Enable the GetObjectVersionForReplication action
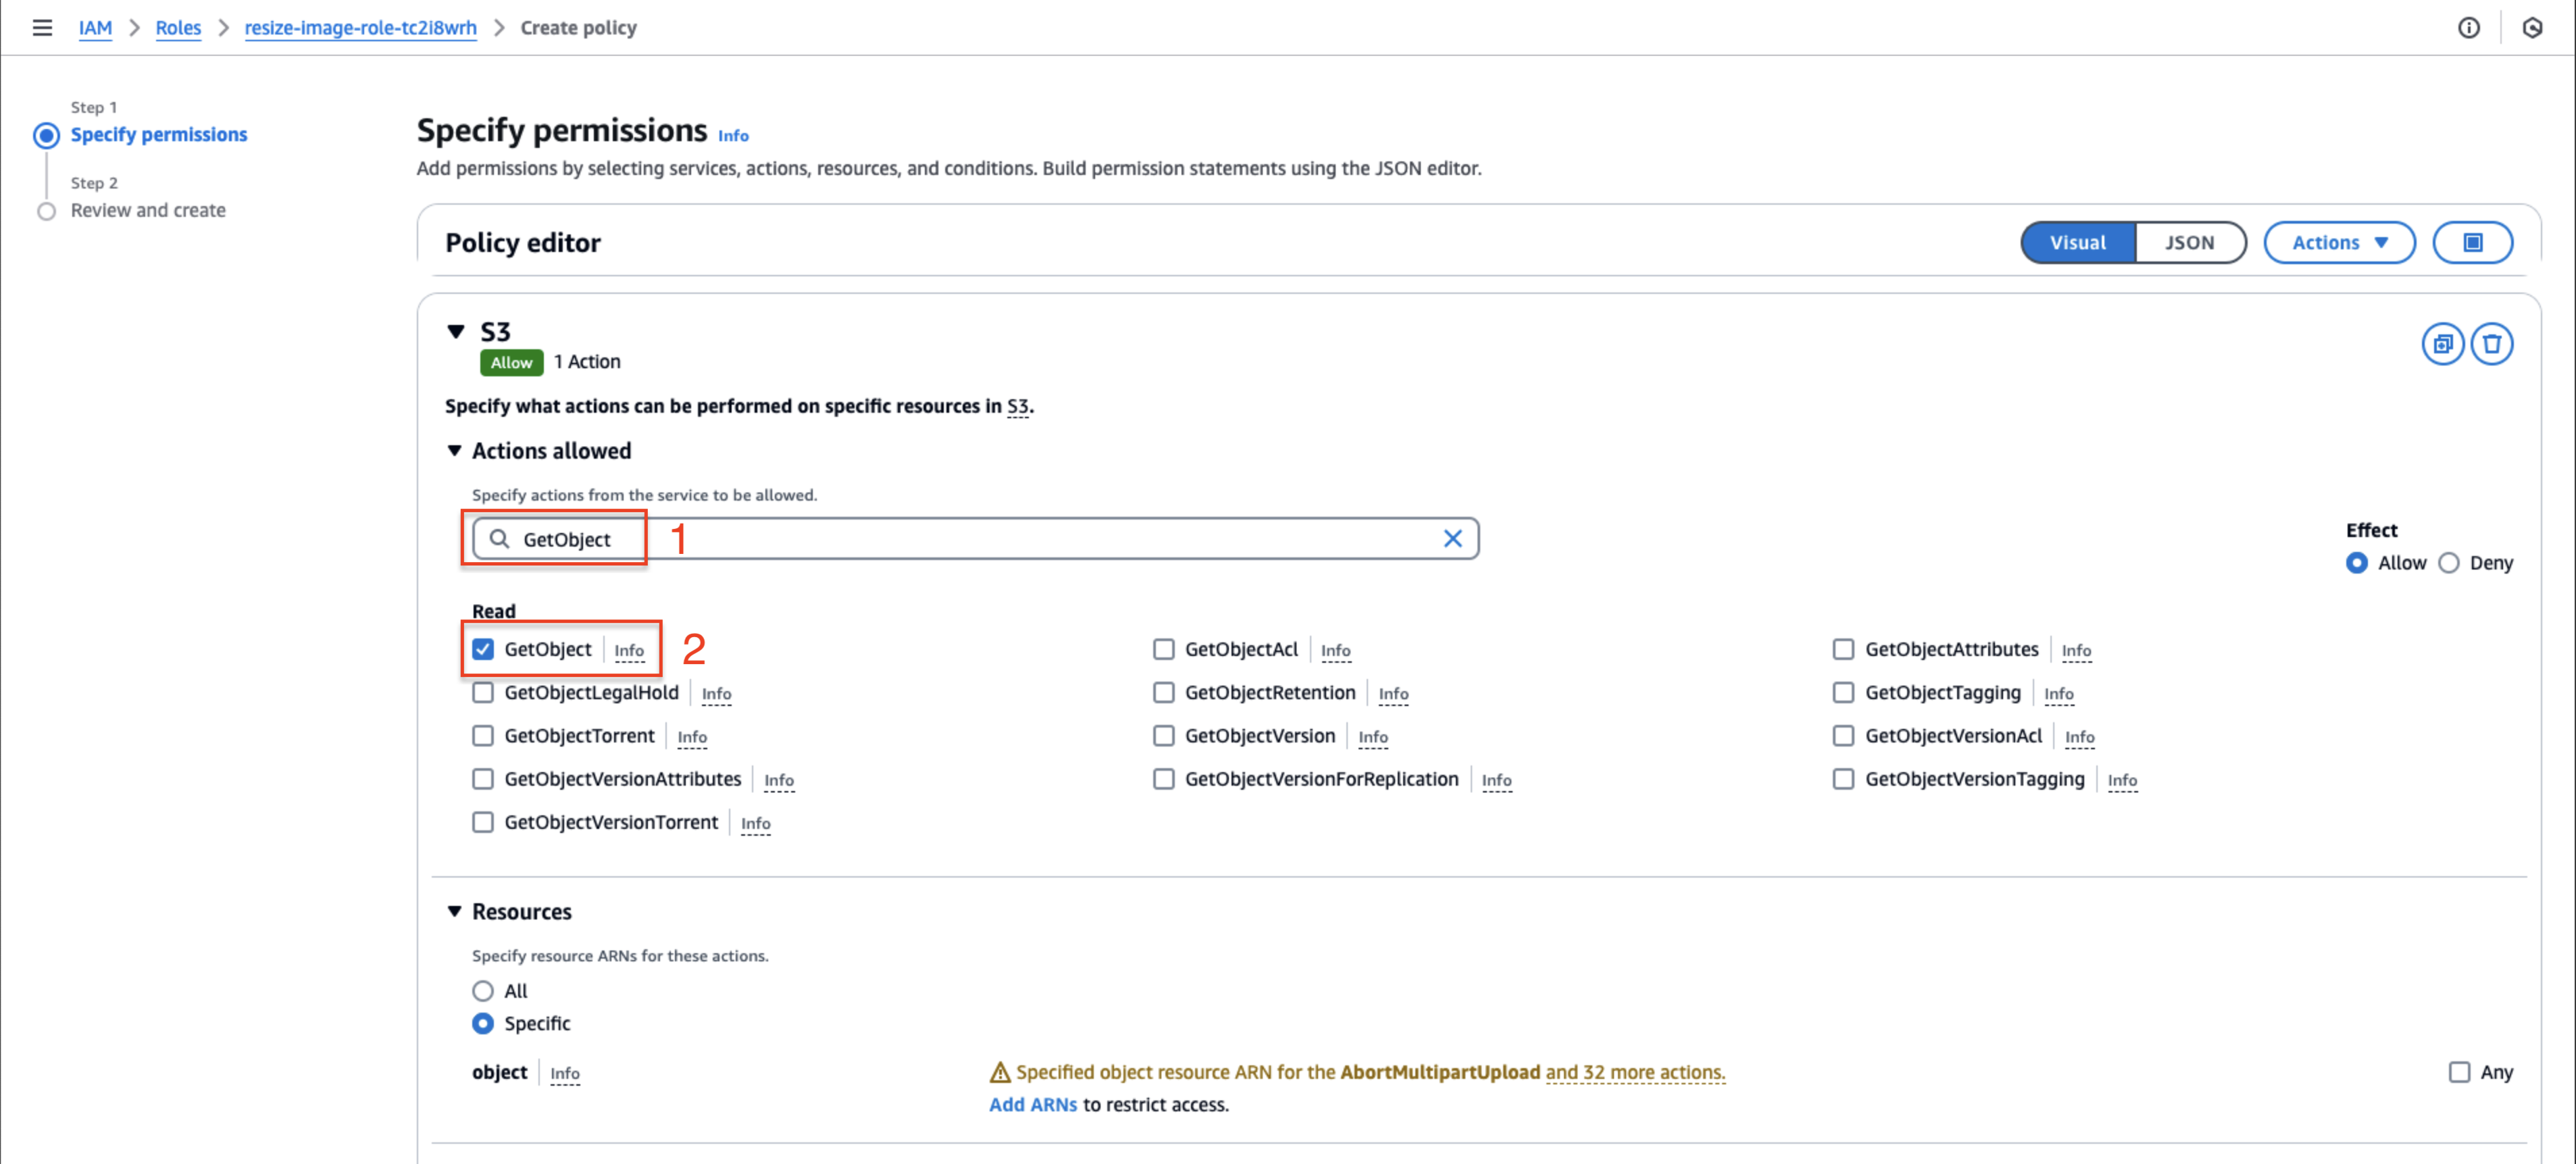Screen dimensions: 2576x1164 coord(1163,778)
